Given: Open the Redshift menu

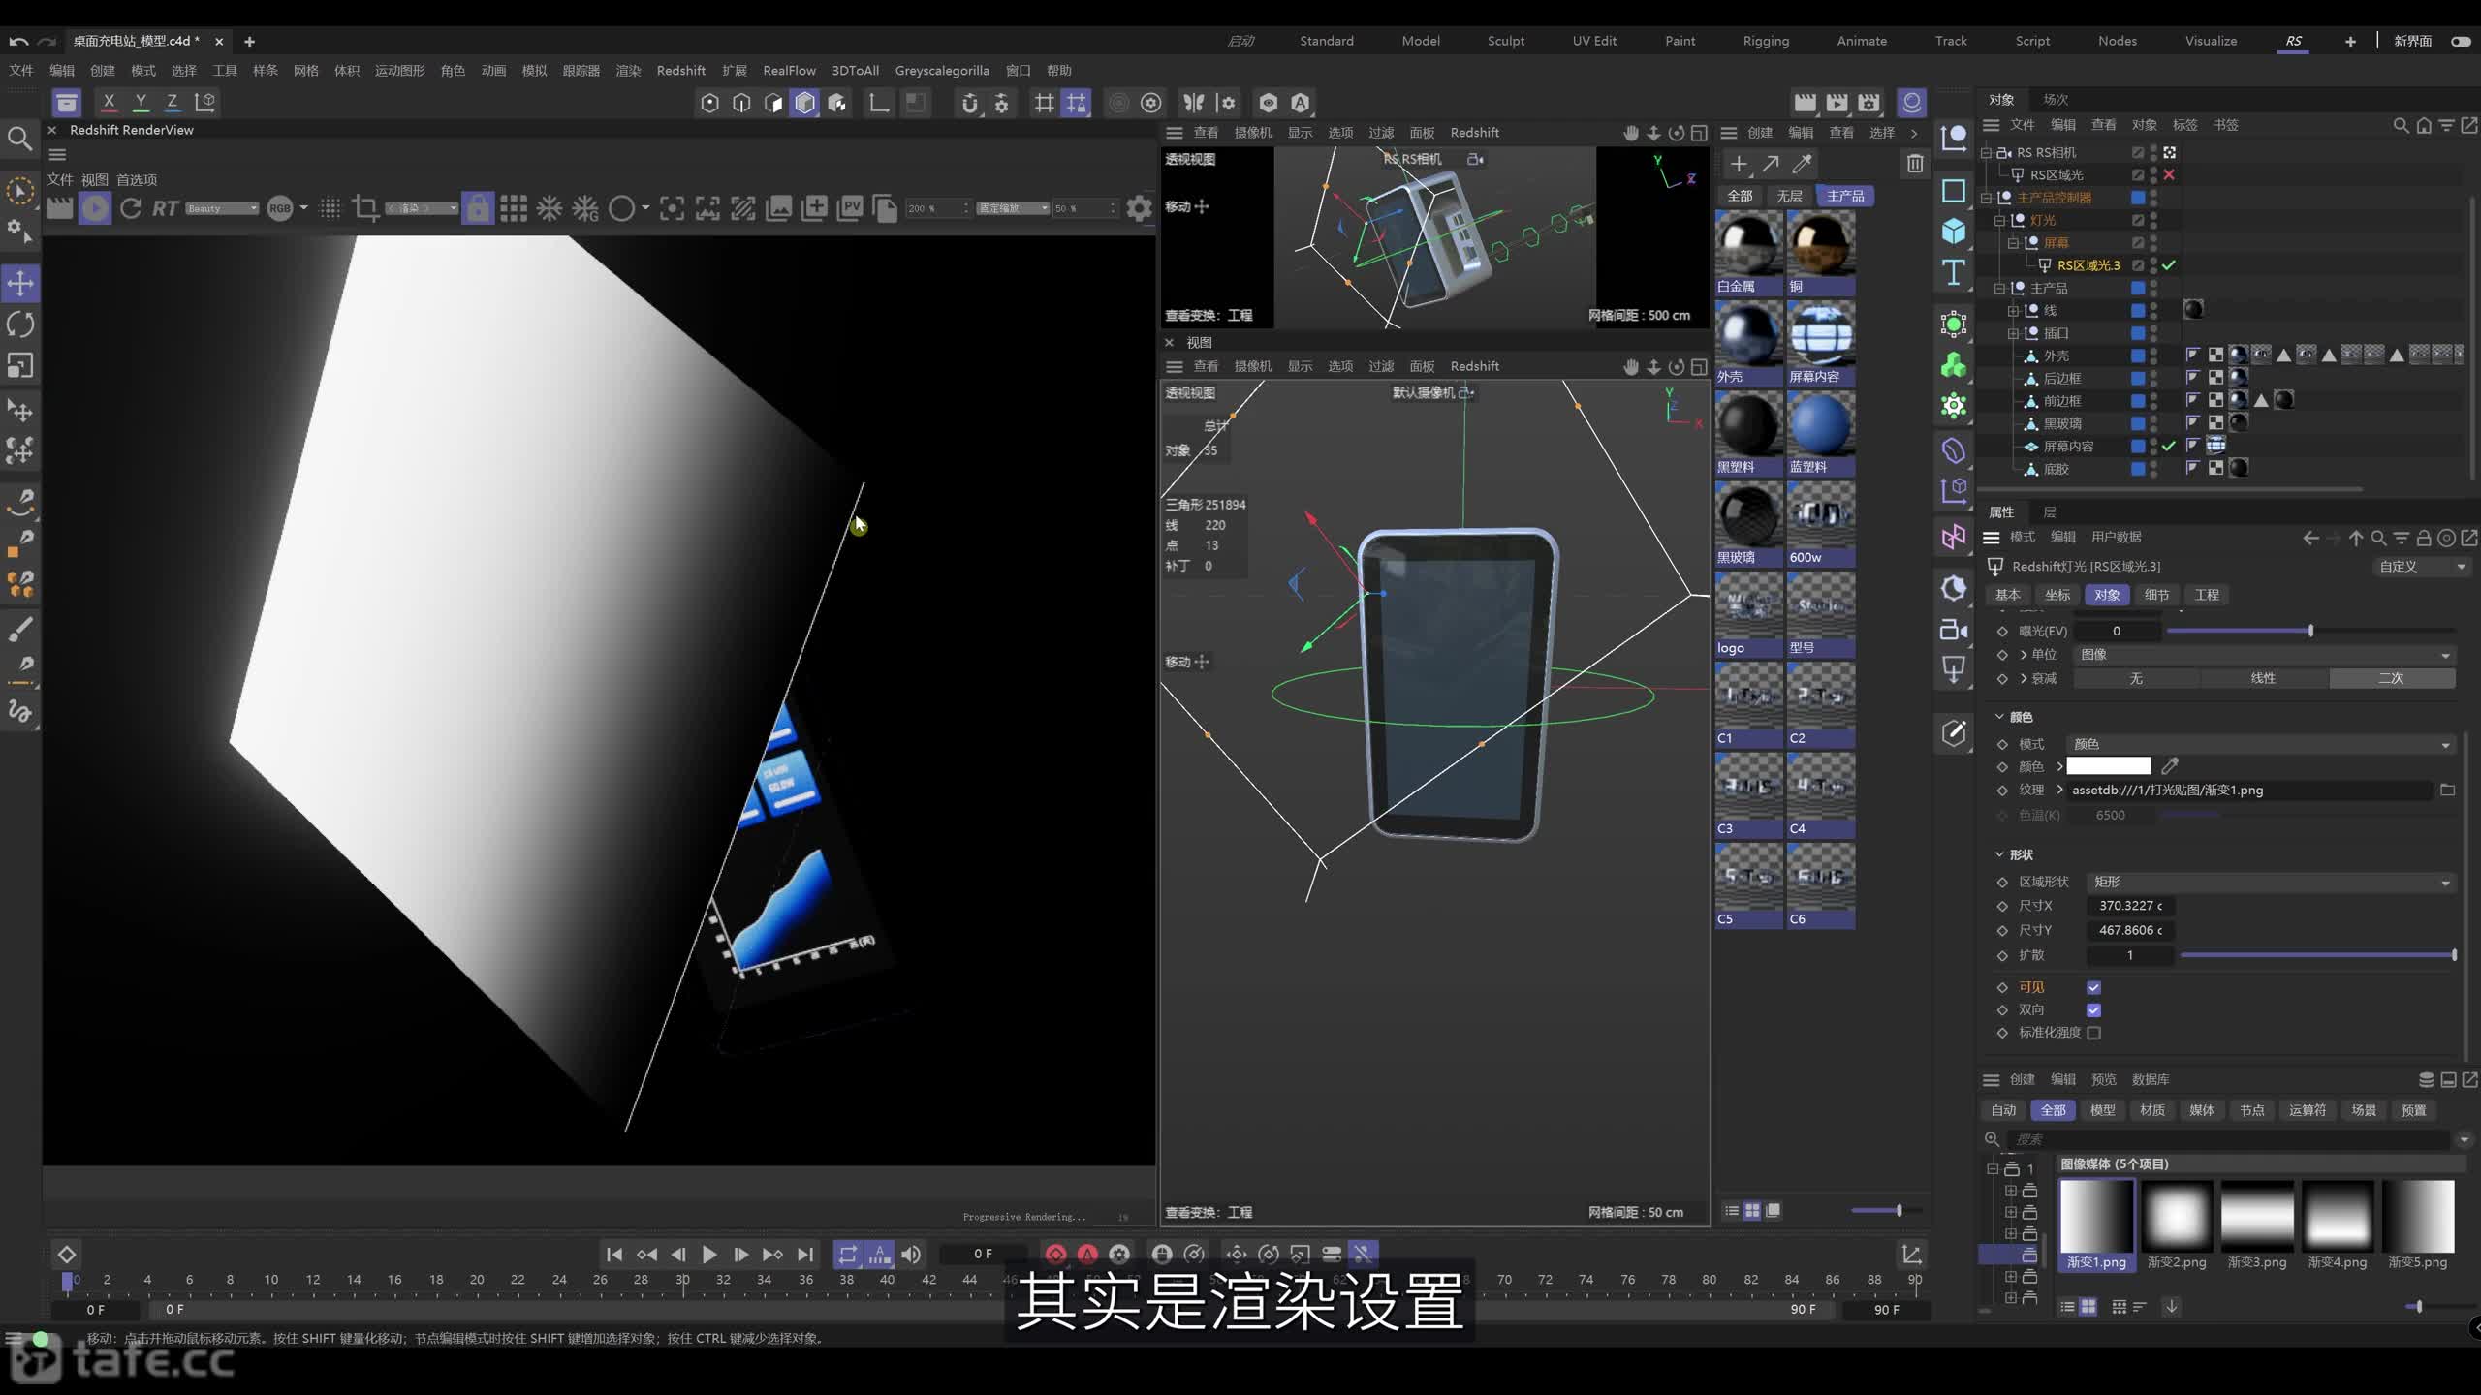Looking at the screenshot, I should [680, 71].
